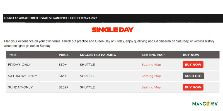Open Seating Map for Friday-only
The image size is (223, 111).
pyautogui.click(x=151, y=65)
